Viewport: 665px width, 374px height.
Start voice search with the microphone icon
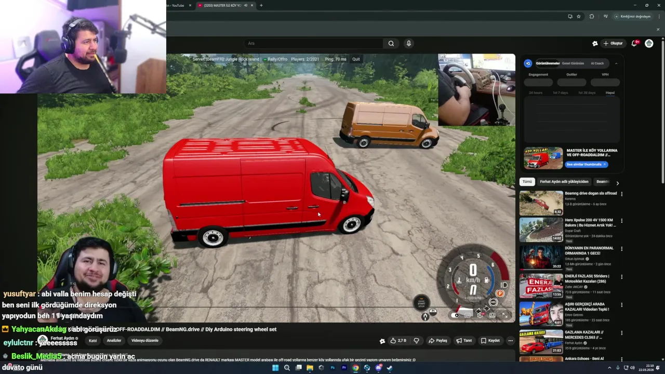point(409,44)
